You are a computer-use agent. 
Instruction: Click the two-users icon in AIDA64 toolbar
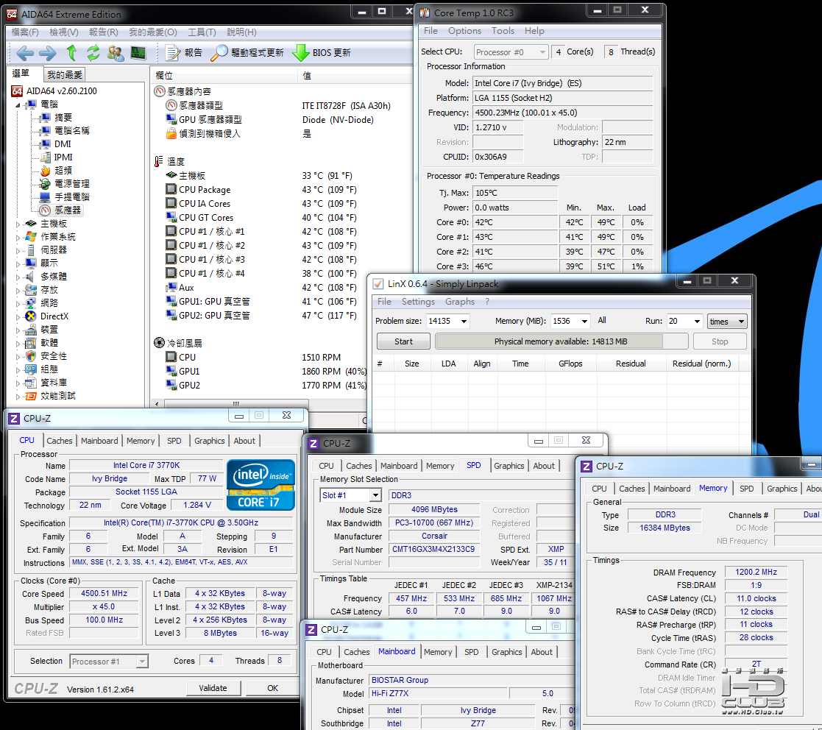click(116, 53)
